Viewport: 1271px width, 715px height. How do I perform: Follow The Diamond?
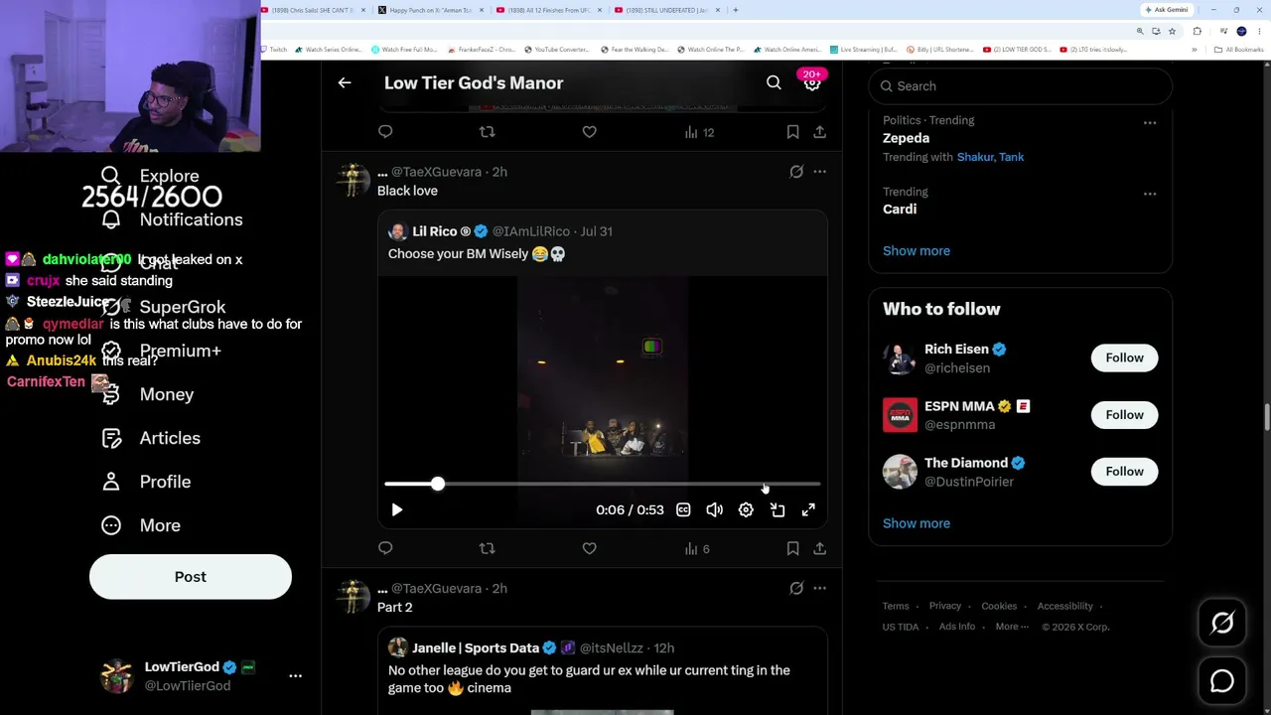[1124, 472]
